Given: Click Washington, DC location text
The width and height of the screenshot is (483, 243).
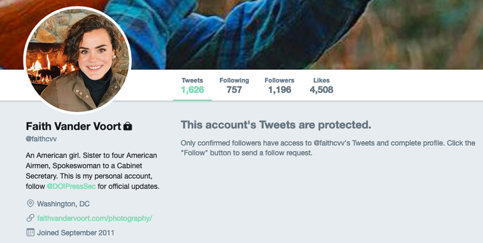Looking at the screenshot, I should pyautogui.click(x=63, y=204).
